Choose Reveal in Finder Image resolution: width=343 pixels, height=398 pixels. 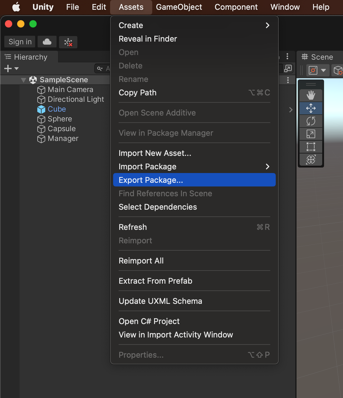(194, 39)
